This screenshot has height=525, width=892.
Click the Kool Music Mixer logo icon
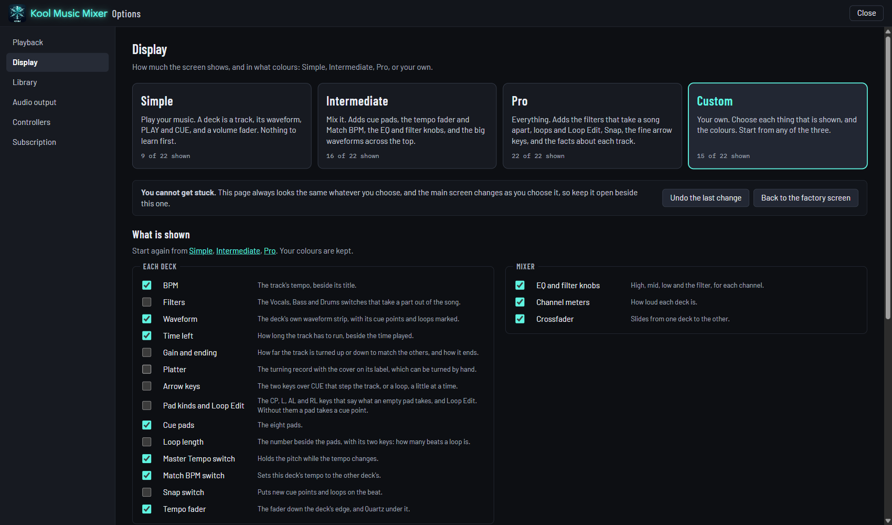(17, 13)
